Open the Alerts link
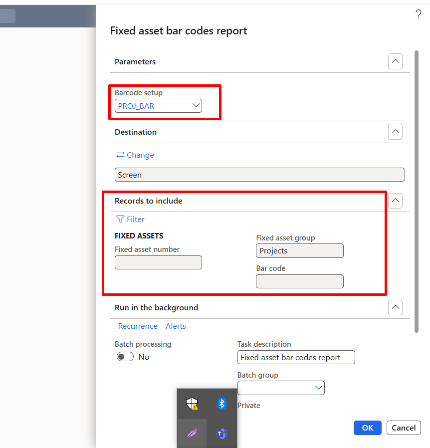This screenshot has height=448, width=430. (x=176, y=326)
